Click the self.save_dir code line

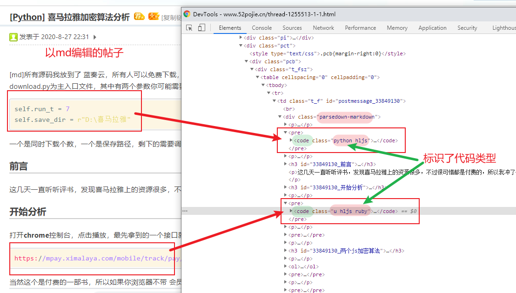tap(73, 120)
